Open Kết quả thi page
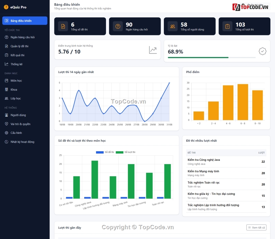 tap(25, 55)
